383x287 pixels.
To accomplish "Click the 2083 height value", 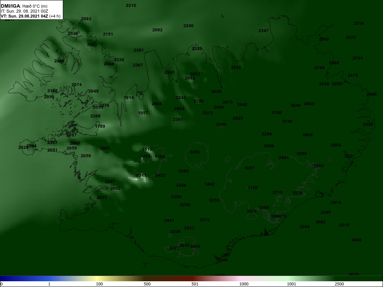I will tap(86, 19).
